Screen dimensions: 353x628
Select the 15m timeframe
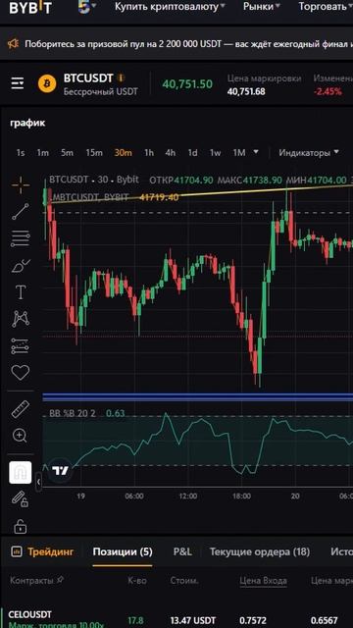[94, 153]
